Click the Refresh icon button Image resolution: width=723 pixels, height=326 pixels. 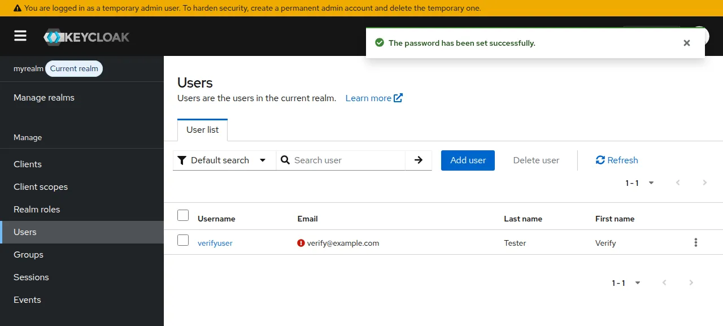pos(600,160)
